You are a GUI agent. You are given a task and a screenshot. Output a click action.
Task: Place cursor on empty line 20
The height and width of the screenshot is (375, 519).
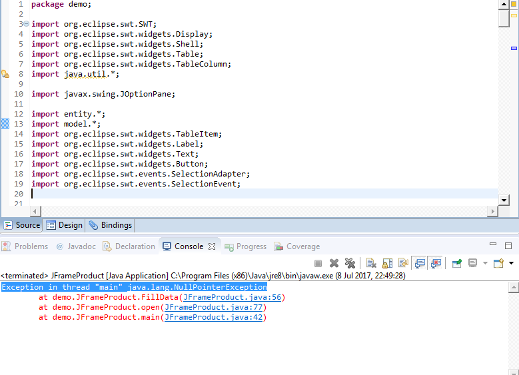[264, 194]
